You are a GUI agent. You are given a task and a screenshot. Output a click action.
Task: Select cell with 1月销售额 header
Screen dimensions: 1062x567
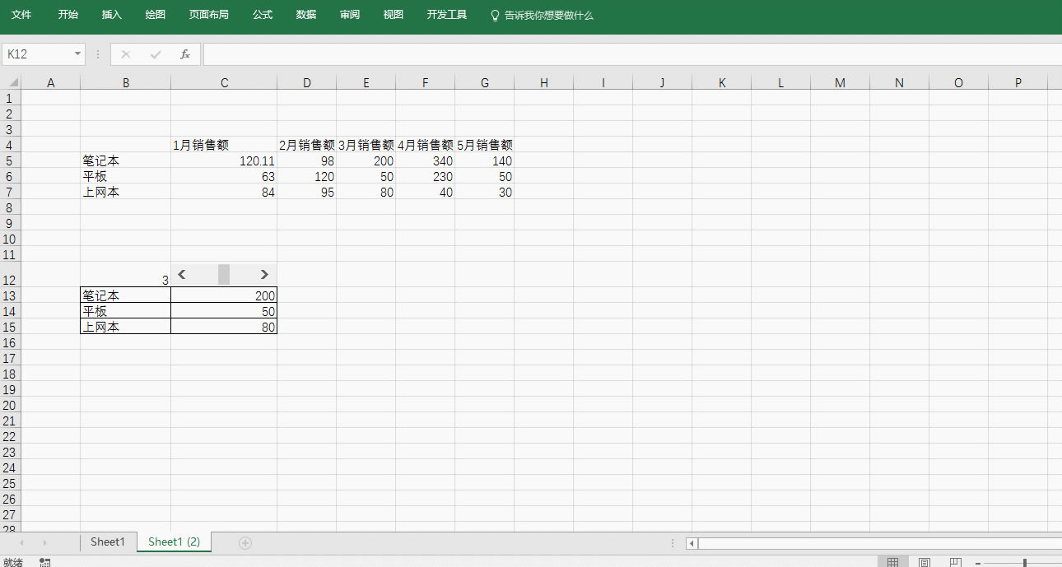(224, 145)
